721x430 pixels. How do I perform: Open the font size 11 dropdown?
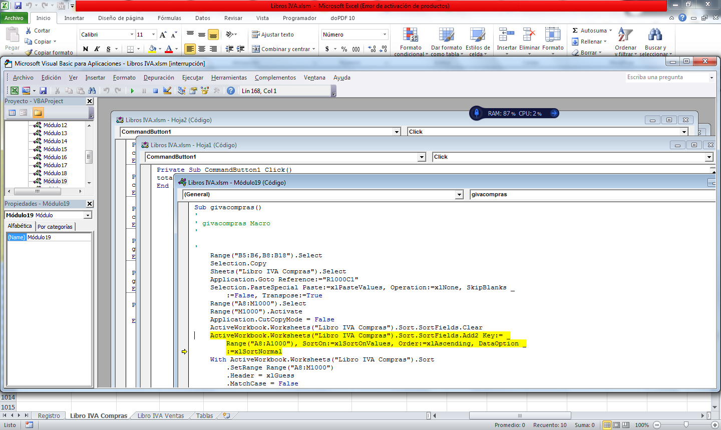(x=153, y=35)
